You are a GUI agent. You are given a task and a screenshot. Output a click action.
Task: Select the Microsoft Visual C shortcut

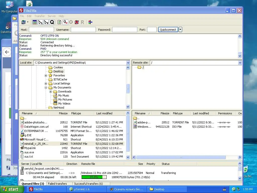pyautogui.click(x=72, y=139)
